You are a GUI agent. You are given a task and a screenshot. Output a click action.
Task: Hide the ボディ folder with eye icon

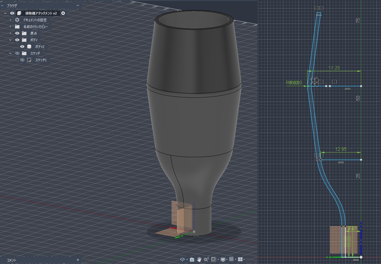click(x=17, y=40)
